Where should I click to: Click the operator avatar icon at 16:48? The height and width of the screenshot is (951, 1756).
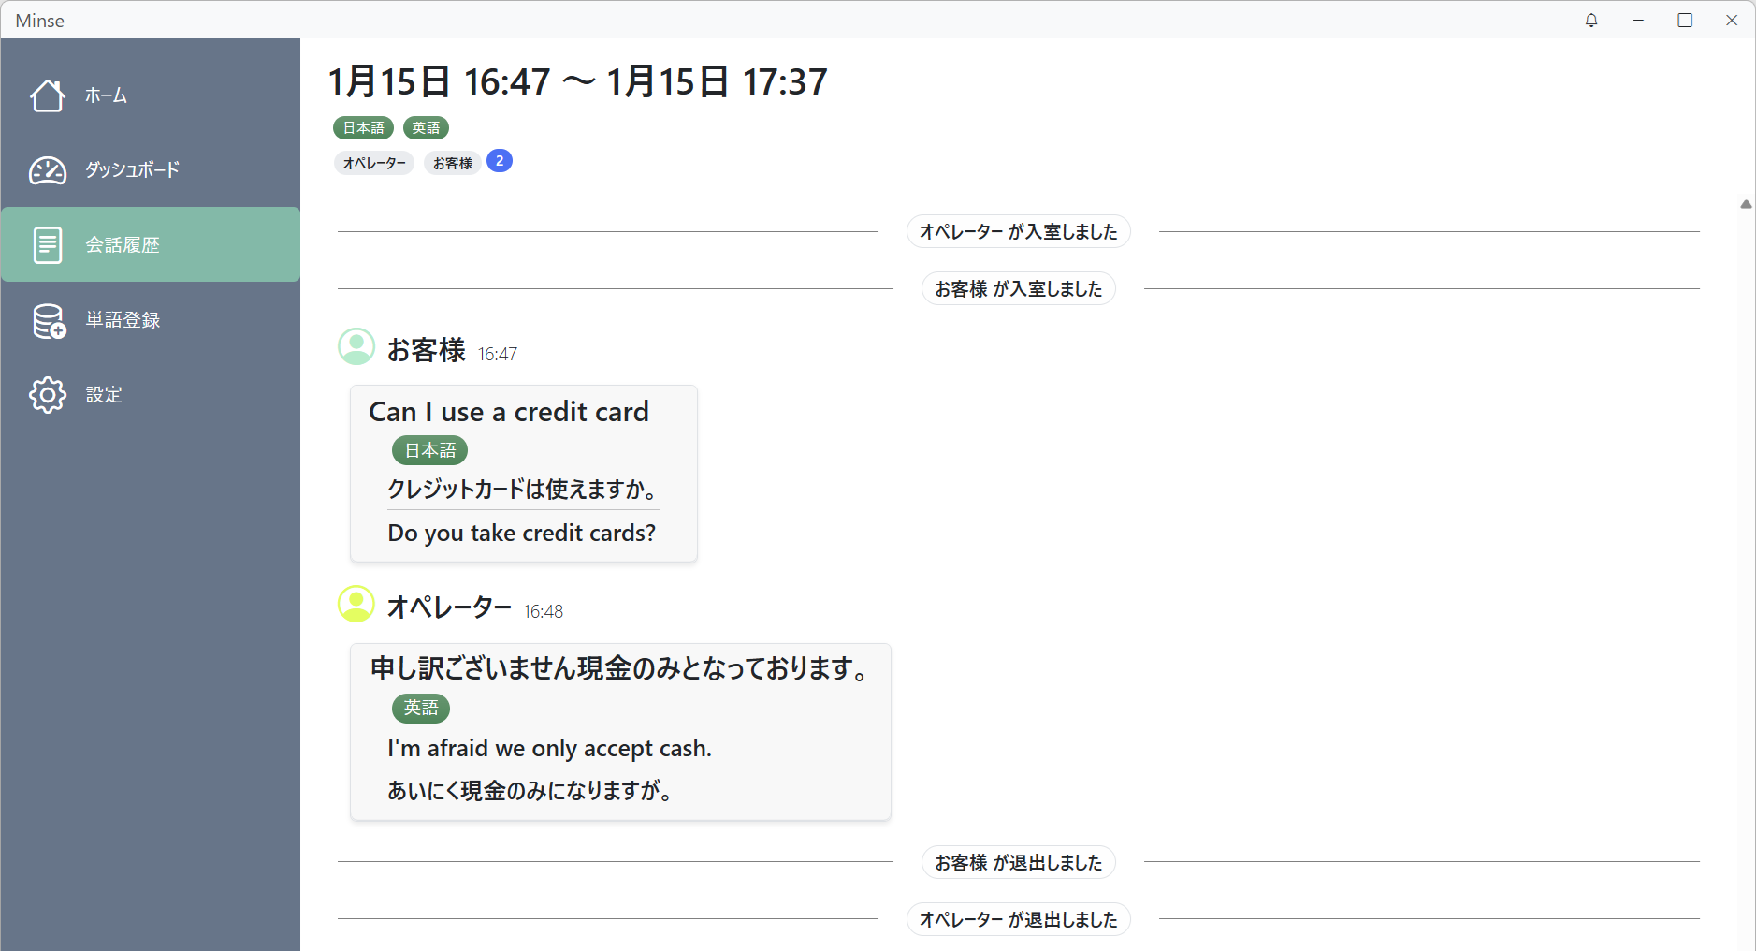click(x=356, y=604)
